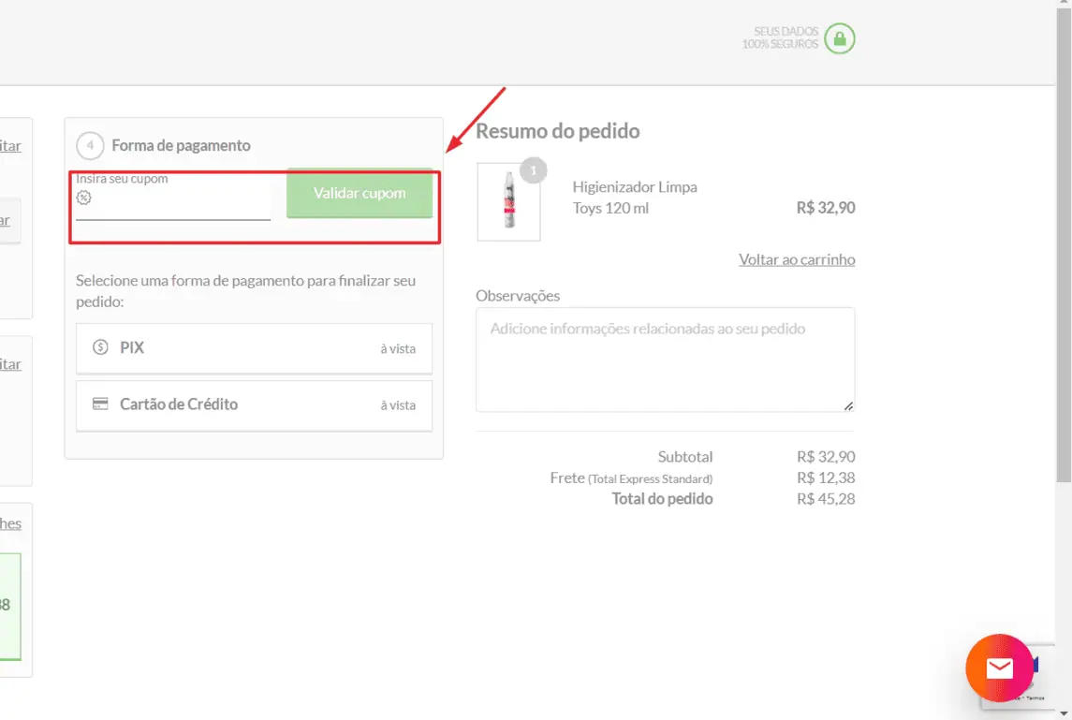The height and width of the screenshot is (720, 1072).
Task: Click the Frete value R$ 12,38
Action: (826, 478)
